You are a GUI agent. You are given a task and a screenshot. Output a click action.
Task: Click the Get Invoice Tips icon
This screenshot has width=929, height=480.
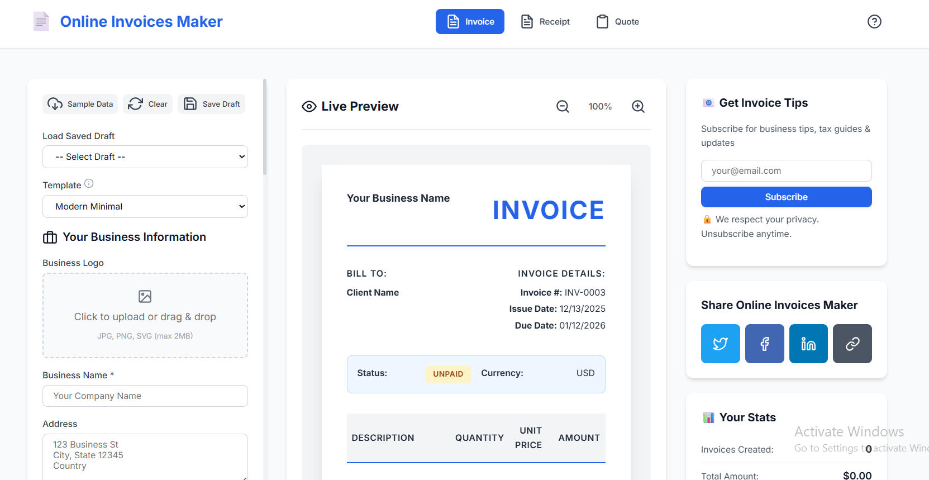coord(708,103)
